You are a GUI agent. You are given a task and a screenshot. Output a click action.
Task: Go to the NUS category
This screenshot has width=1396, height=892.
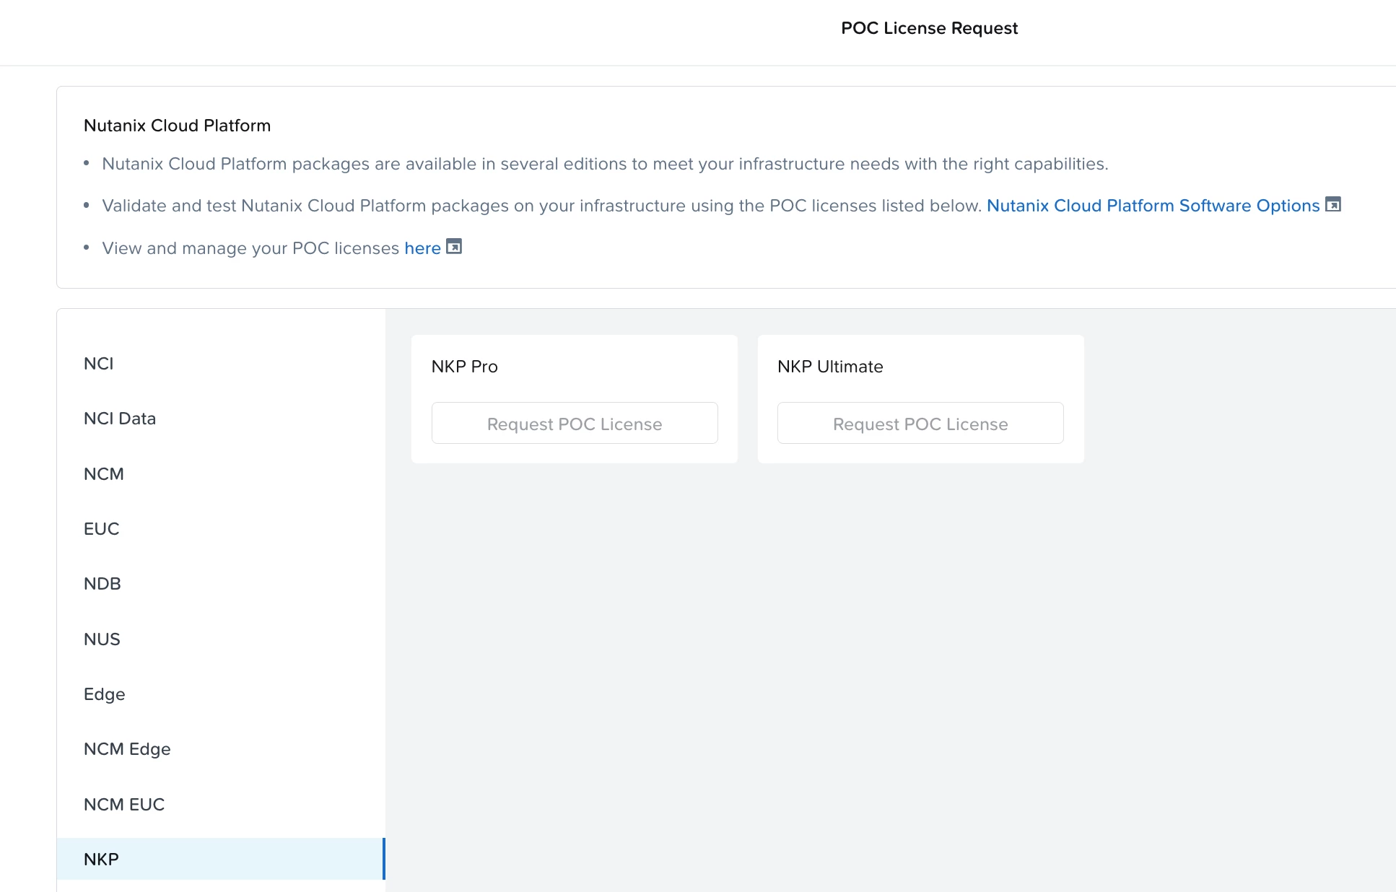click(221, 639)
